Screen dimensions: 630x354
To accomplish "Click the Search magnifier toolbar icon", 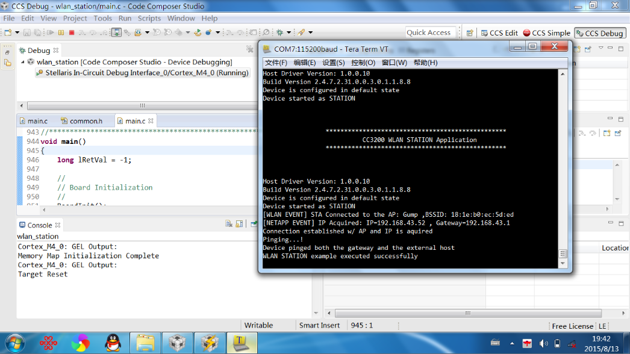I will [266, 32].
